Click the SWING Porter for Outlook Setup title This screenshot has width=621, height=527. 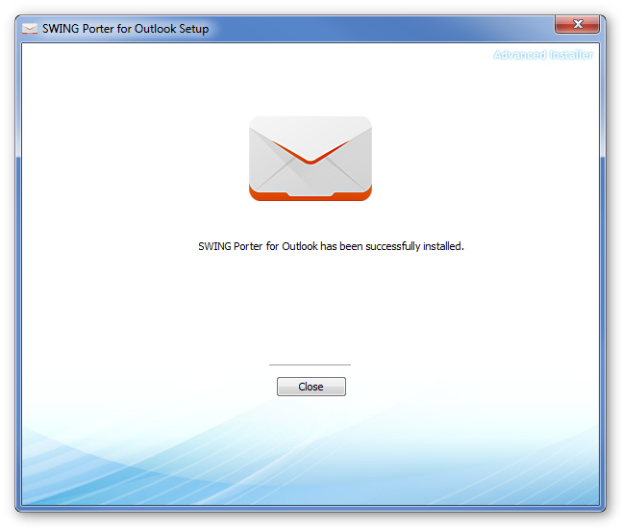[x=126, y=29]
